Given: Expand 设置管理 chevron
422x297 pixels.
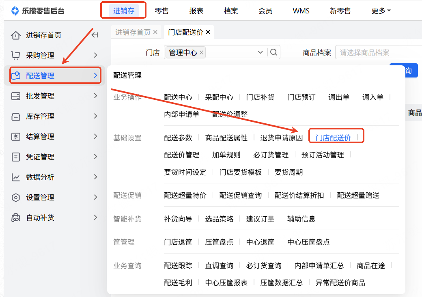Looking at the screenshot, I should point(95,197).
